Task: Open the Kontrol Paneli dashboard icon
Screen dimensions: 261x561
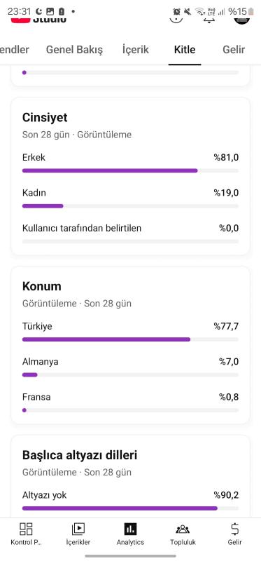Action: click(x=26, y=529)
